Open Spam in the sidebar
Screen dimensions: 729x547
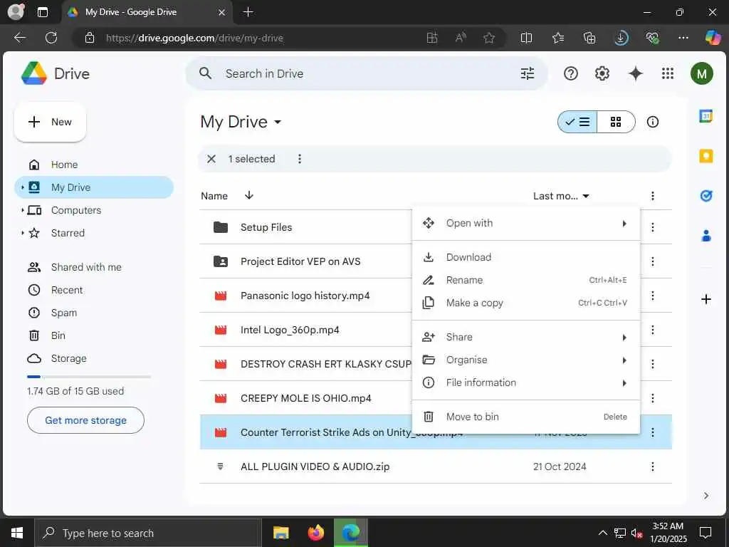click(x=93, y=313)
